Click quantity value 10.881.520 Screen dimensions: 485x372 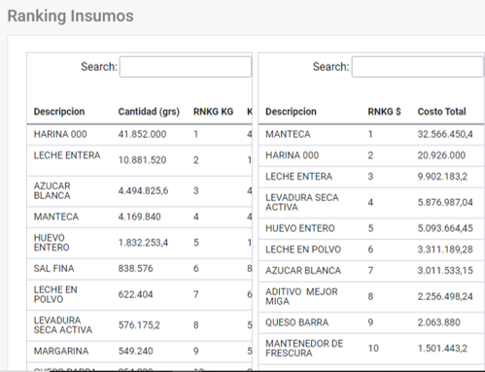[x=142, y=160]
